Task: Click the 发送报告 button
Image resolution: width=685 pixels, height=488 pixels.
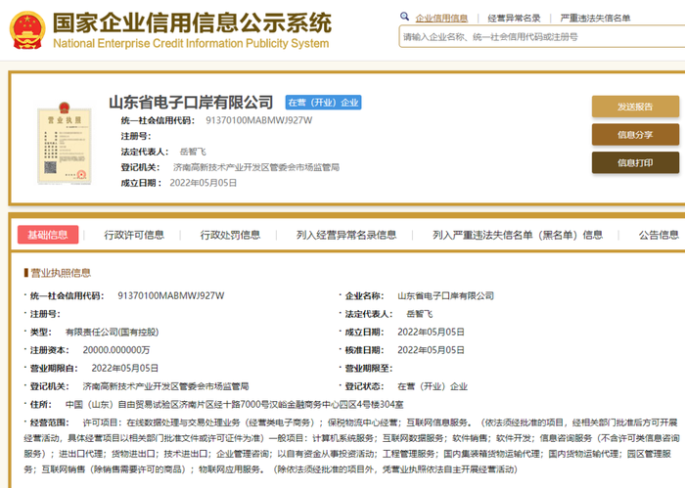Action: [635, 107]
